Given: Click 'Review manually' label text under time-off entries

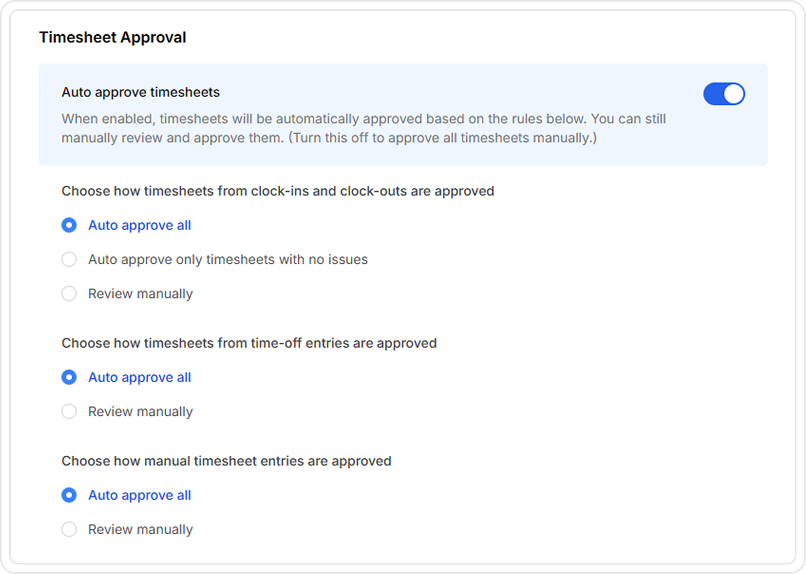Looking at the screenshot, I should tap(140, 412).
